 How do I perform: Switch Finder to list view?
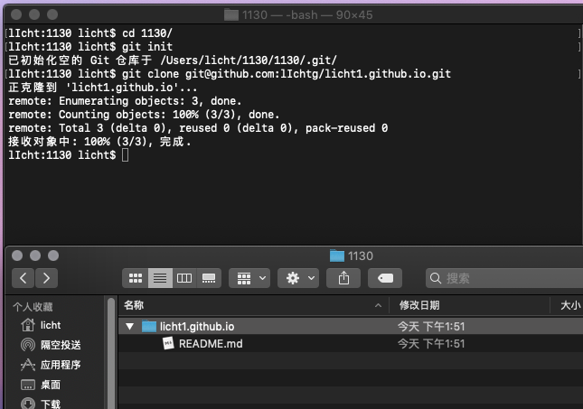point(160,278)
